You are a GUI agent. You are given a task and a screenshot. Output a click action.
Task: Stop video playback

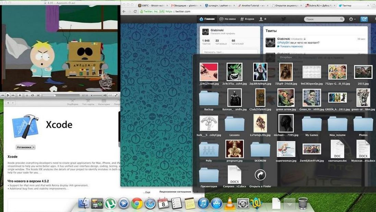pos(20,95)
